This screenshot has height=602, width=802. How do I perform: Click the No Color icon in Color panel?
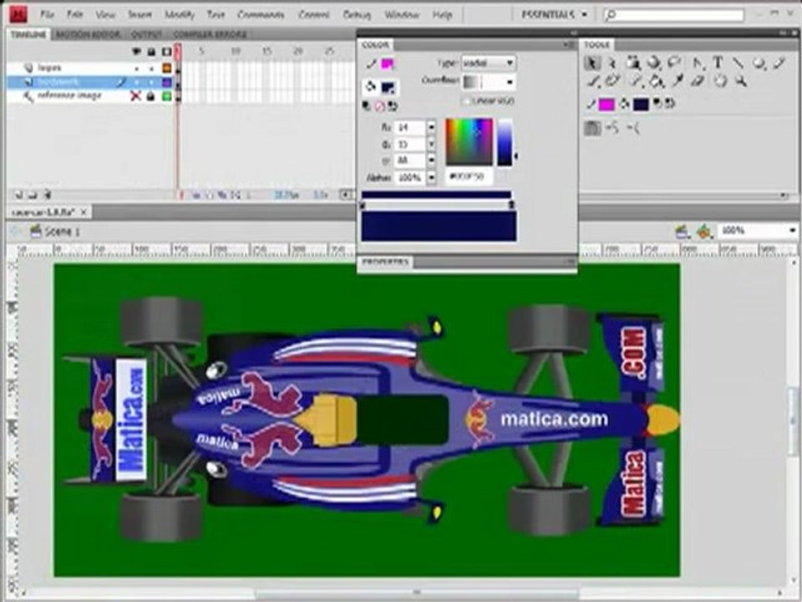pyautogui.click(x=379, y=106)
